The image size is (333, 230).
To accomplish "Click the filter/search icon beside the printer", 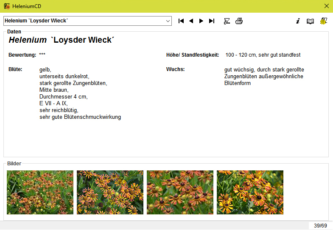I will click(x=227, y=21).
